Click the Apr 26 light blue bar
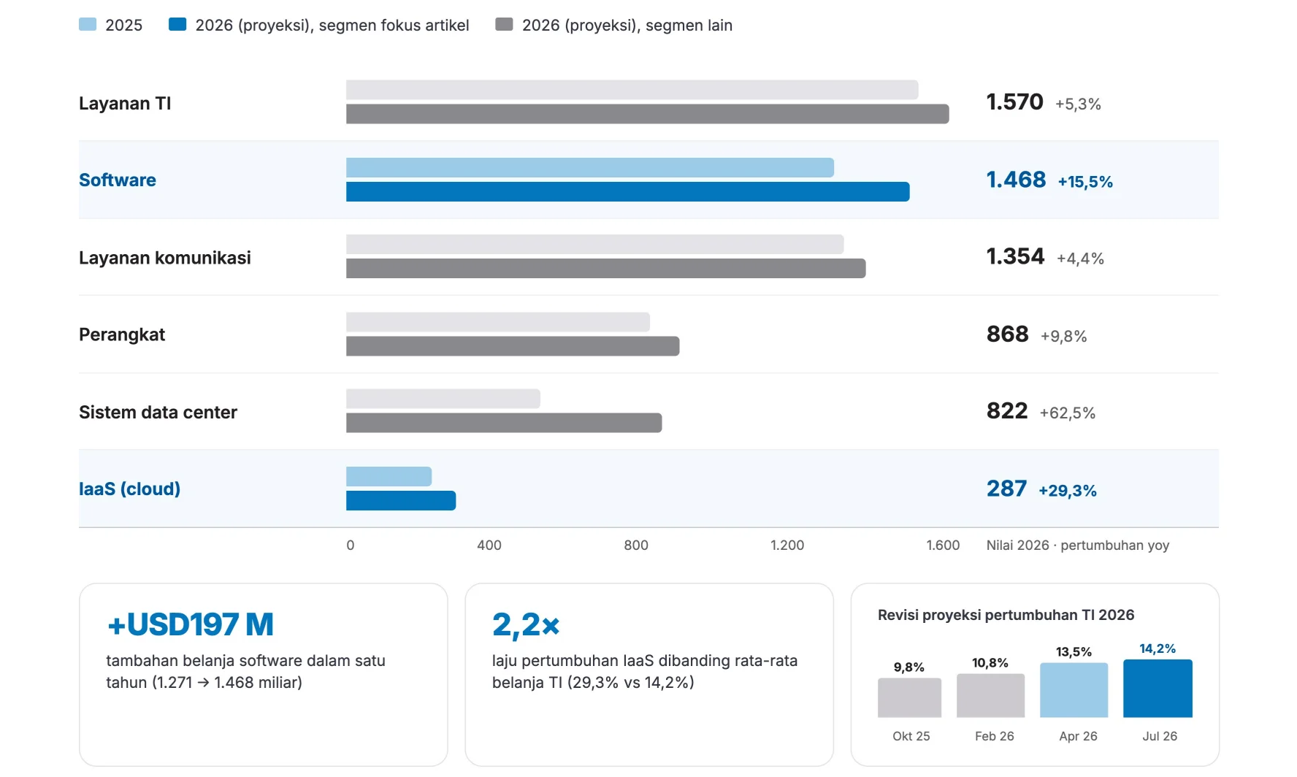This screenshot has height=777, width=1297. (x=1074, y=690)
